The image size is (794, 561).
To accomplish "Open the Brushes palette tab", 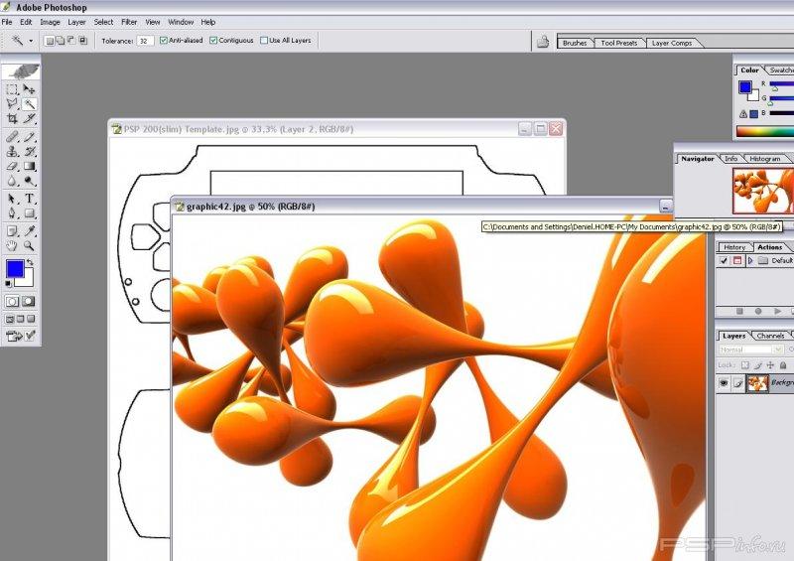I will pyautogui.click(x=575, y=43).
